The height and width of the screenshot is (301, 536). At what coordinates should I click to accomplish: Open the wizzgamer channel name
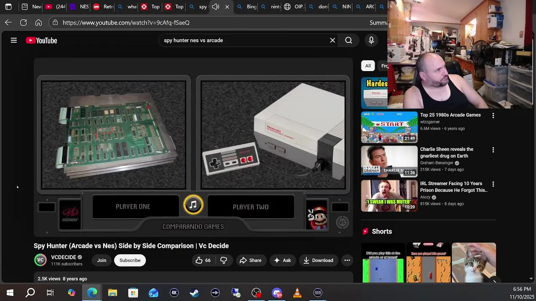pyautogui.click(x=430, y=122)
